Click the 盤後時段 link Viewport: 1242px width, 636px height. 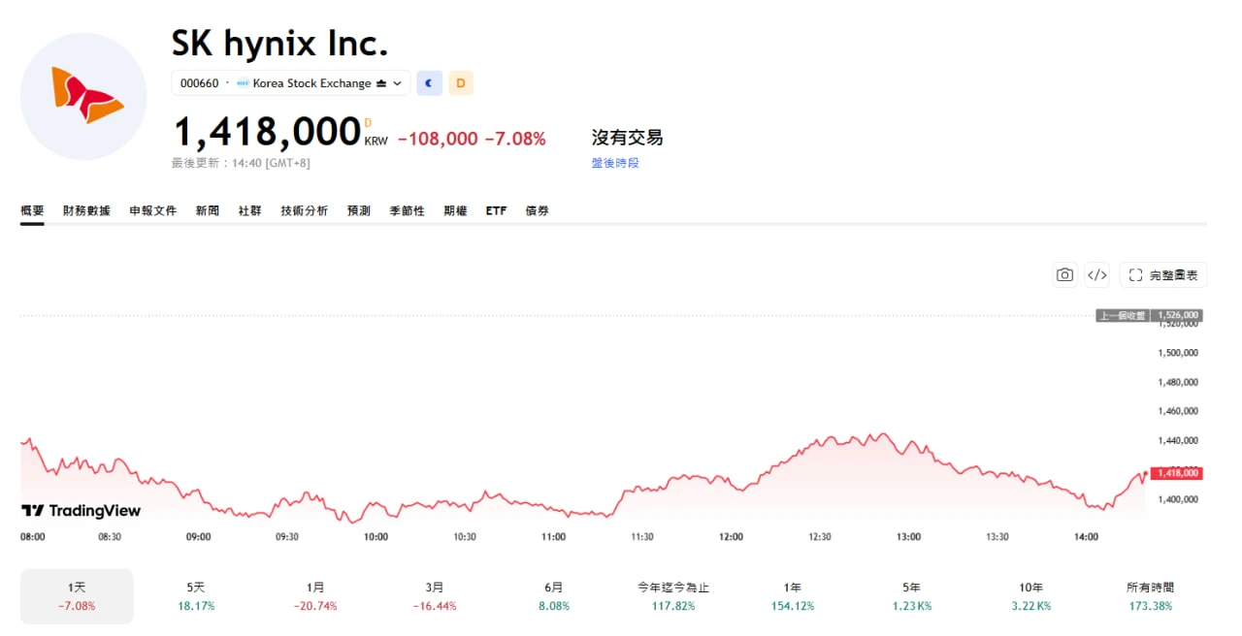pyautogui.click(x=615, y=163)
